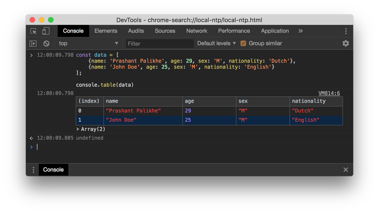Open the Application tab
This screenshot has width=379, height=213.
click(x=275, y=31)
